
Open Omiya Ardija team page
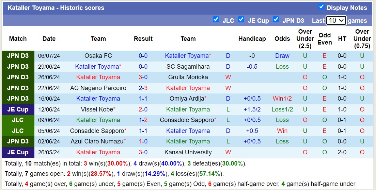187,99
